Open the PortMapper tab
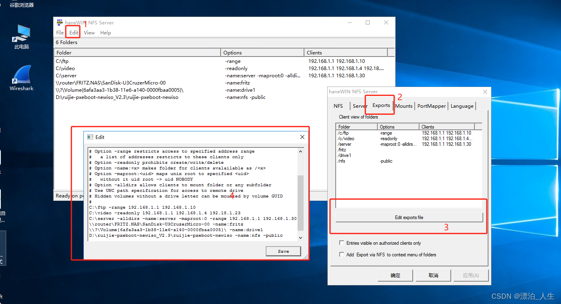Screen dimensions: 561x304 tap(431, 106)
